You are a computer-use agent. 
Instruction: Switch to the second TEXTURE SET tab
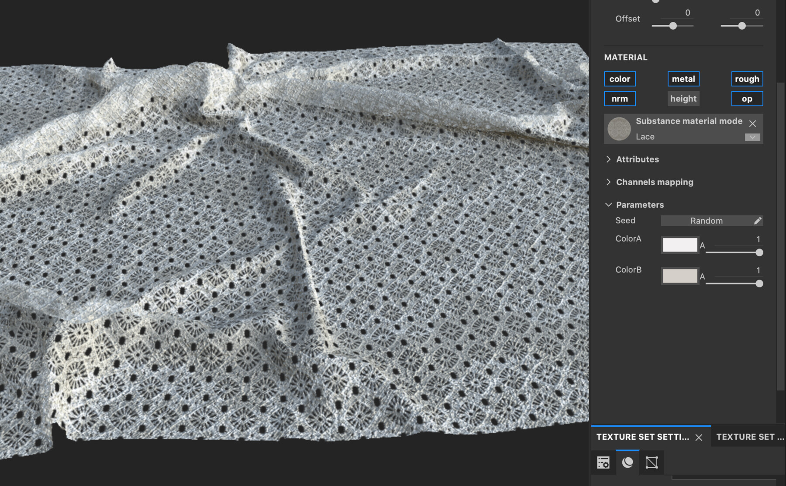[x=749, y=437]
